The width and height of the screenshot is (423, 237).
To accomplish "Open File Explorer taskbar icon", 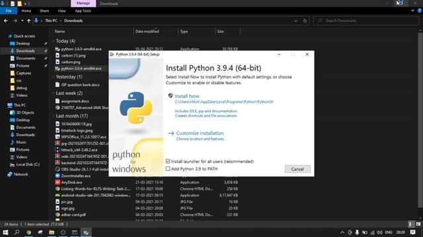I will (x=52, y=232).
